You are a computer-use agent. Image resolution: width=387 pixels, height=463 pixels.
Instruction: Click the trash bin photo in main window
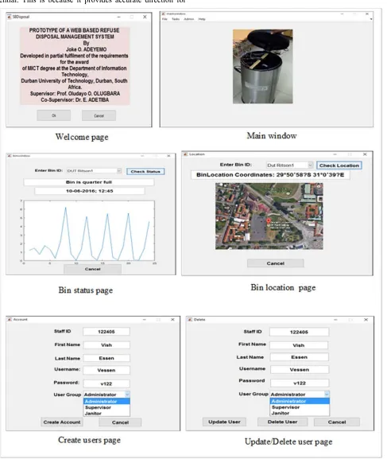coord(263,67)
